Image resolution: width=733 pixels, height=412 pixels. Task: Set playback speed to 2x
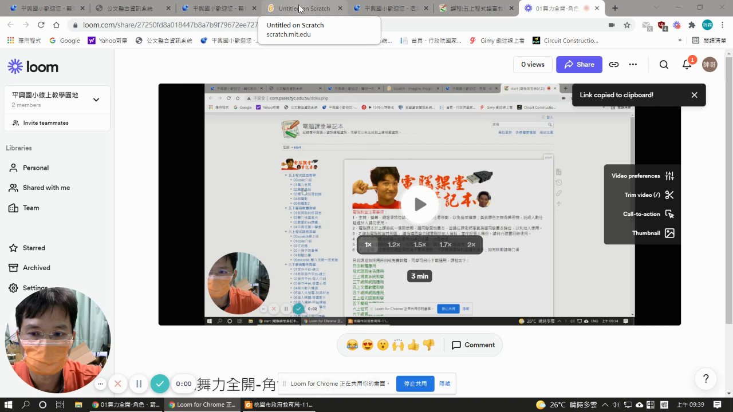[x=471, y=245]
